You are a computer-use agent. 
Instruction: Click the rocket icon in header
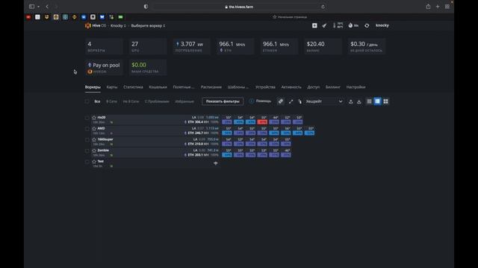point(324,25)
